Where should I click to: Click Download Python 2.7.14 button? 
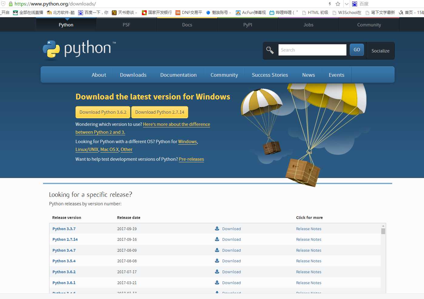click(x=160, y=112)
